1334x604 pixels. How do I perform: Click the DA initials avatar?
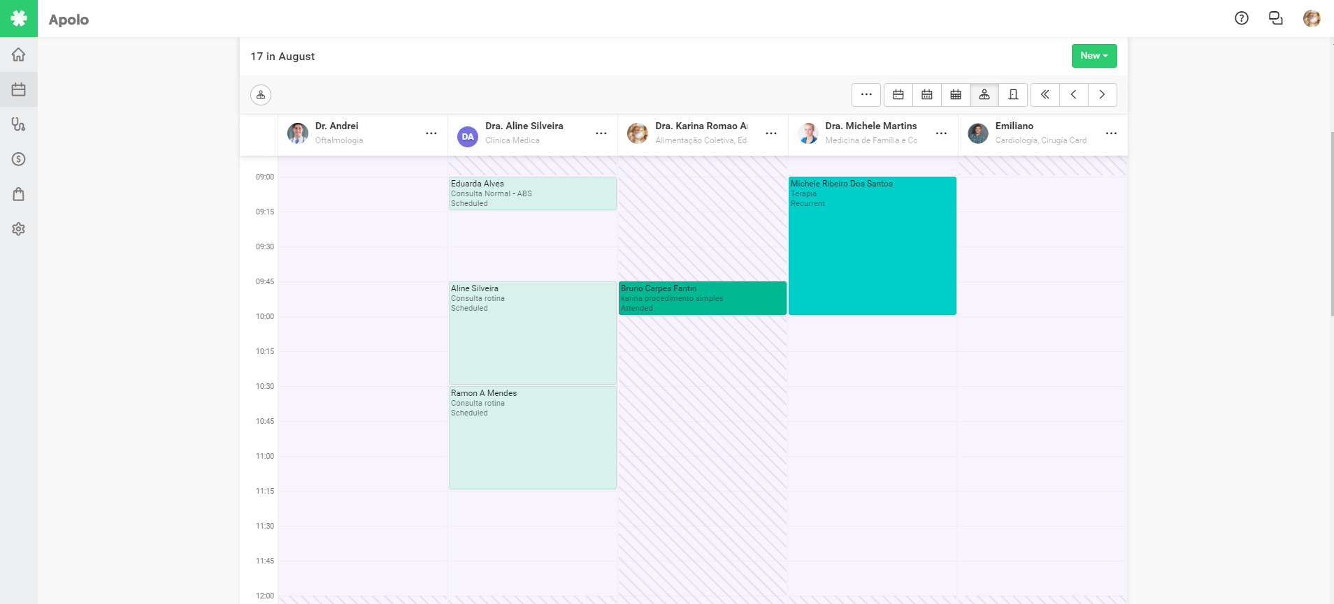pyautogui.click(x=468, y=136)
